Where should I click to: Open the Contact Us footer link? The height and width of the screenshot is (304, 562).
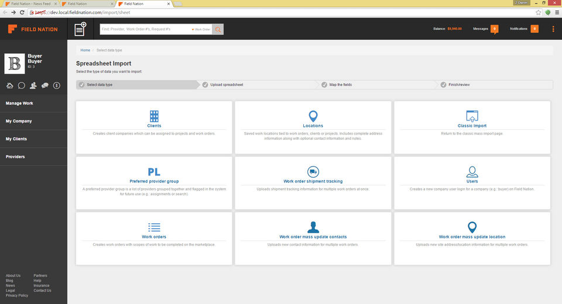(42, 291)
